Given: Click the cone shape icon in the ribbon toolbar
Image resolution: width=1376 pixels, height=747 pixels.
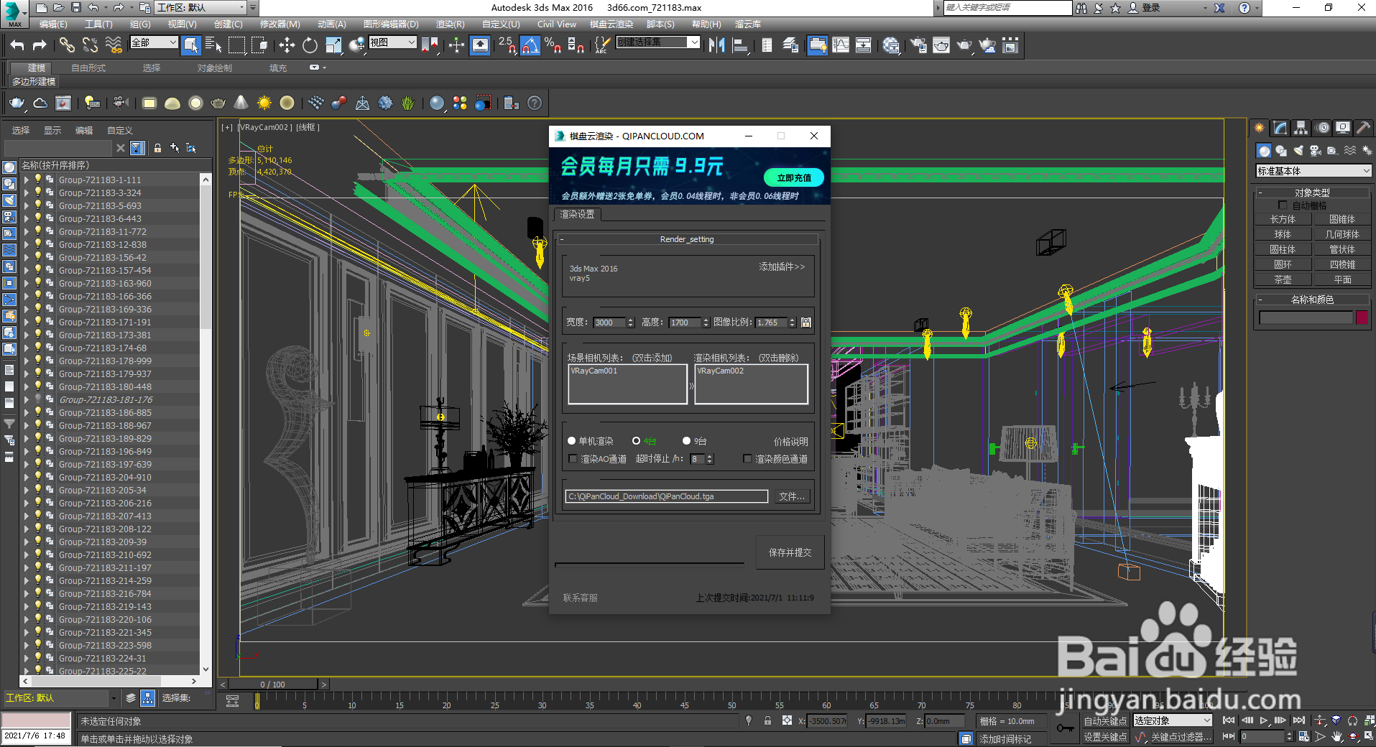Looking at the screenshot, I should (x=241, y=103).
